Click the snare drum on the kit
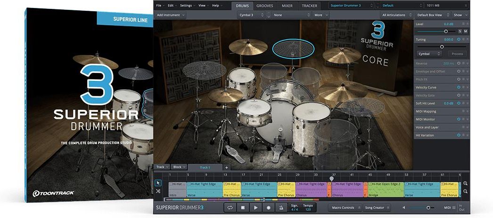Screen dimensions: 493x218 (x=254, y=113)
